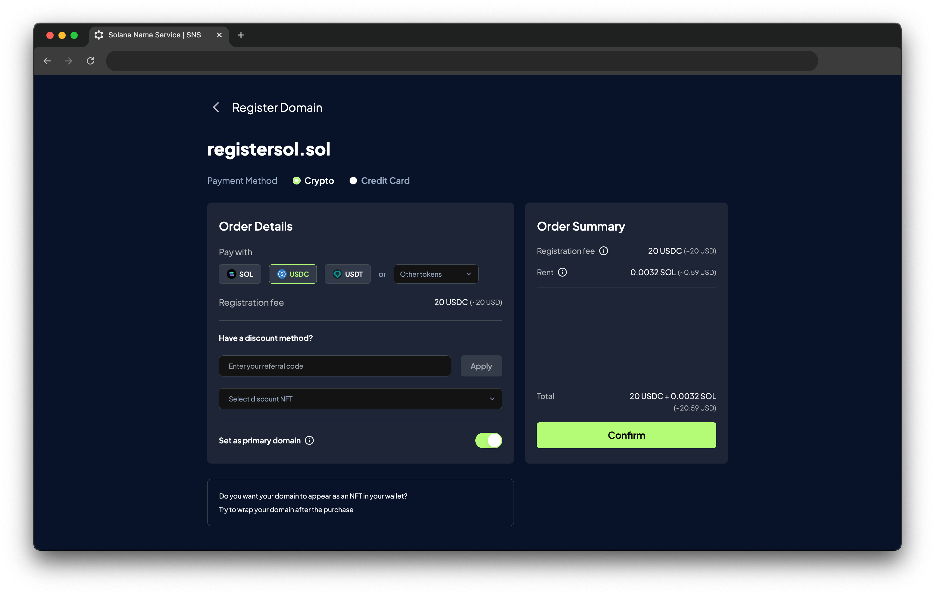Pay with the USDT token option
The image size is (935, 595).
tap(348, 274)
